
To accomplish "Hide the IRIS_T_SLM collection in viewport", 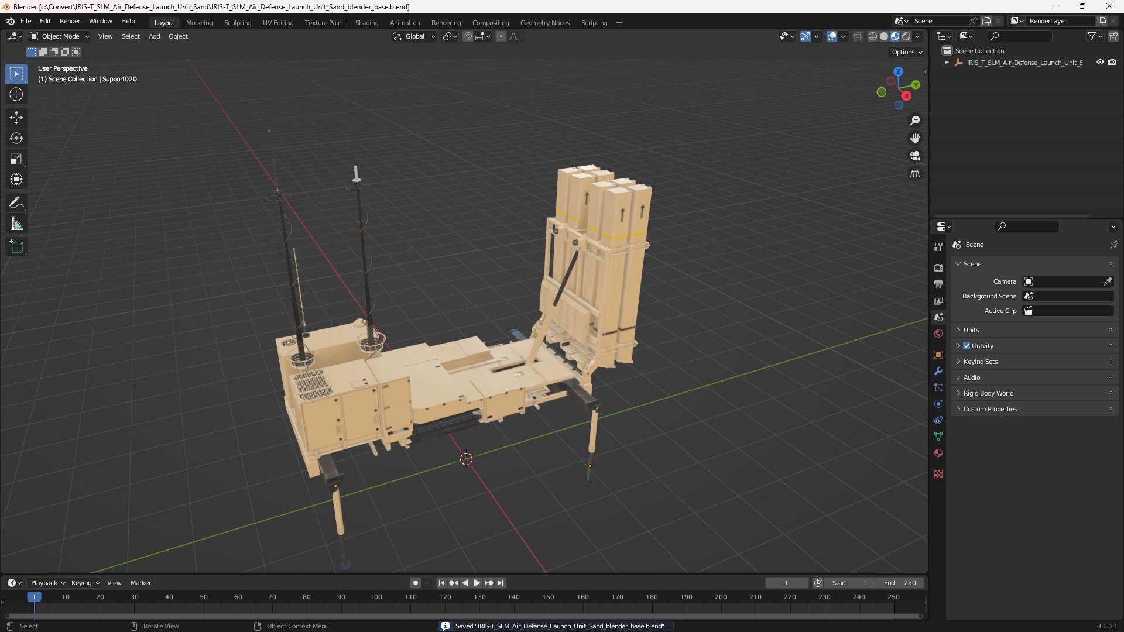I will [x=1100, y=62].
